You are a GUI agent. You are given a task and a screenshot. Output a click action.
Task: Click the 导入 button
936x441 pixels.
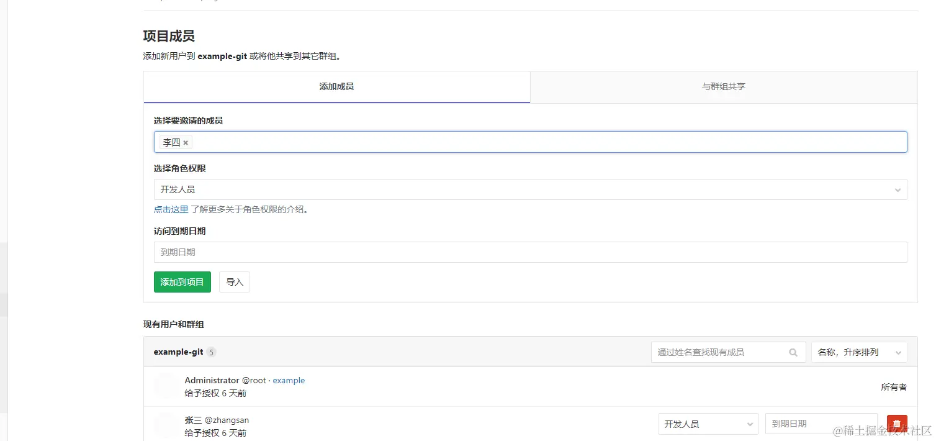click(x=234, y=281)
